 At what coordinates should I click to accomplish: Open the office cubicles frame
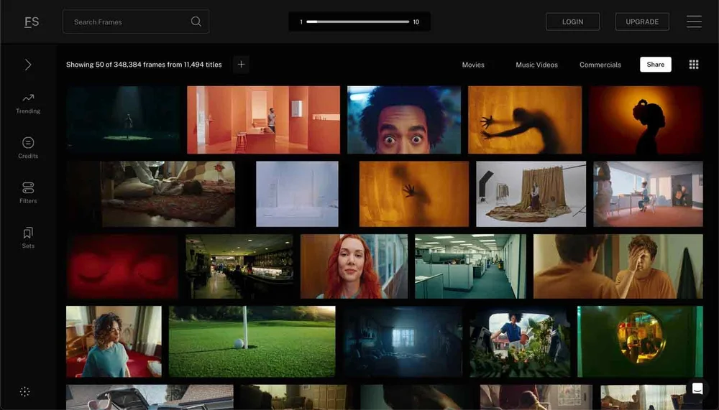point(470,266)
